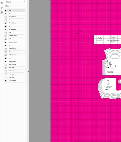Hide the Infos layer via eye icon
The image size is (121, 142).
coord(6,10)
